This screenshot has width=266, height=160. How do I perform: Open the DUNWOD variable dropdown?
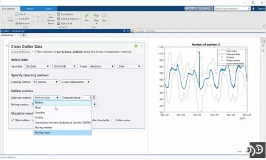(x=65, y=66)
